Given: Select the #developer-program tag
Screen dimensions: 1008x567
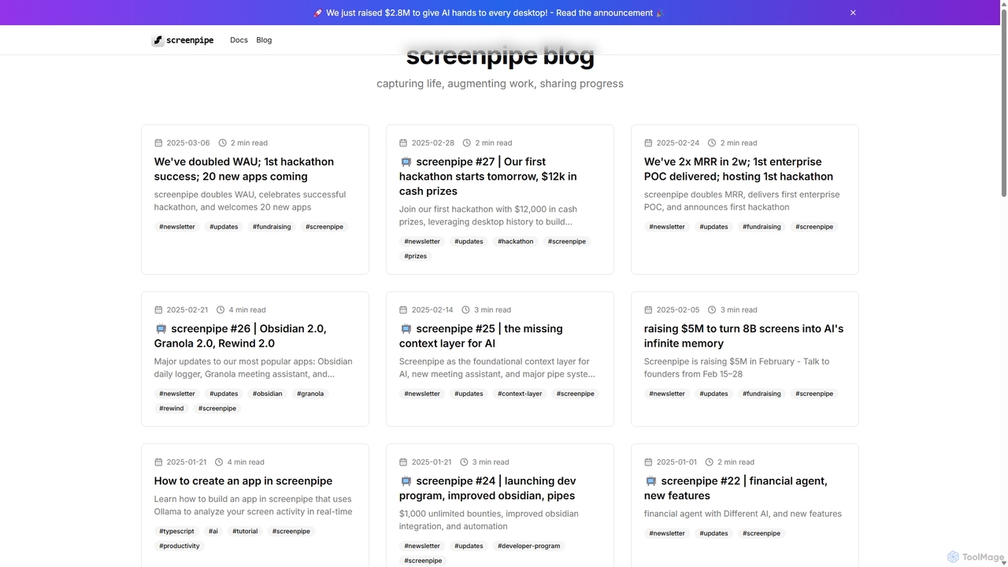Looking at the screenshot, I should pyautogui.click(x=529, y=547).
